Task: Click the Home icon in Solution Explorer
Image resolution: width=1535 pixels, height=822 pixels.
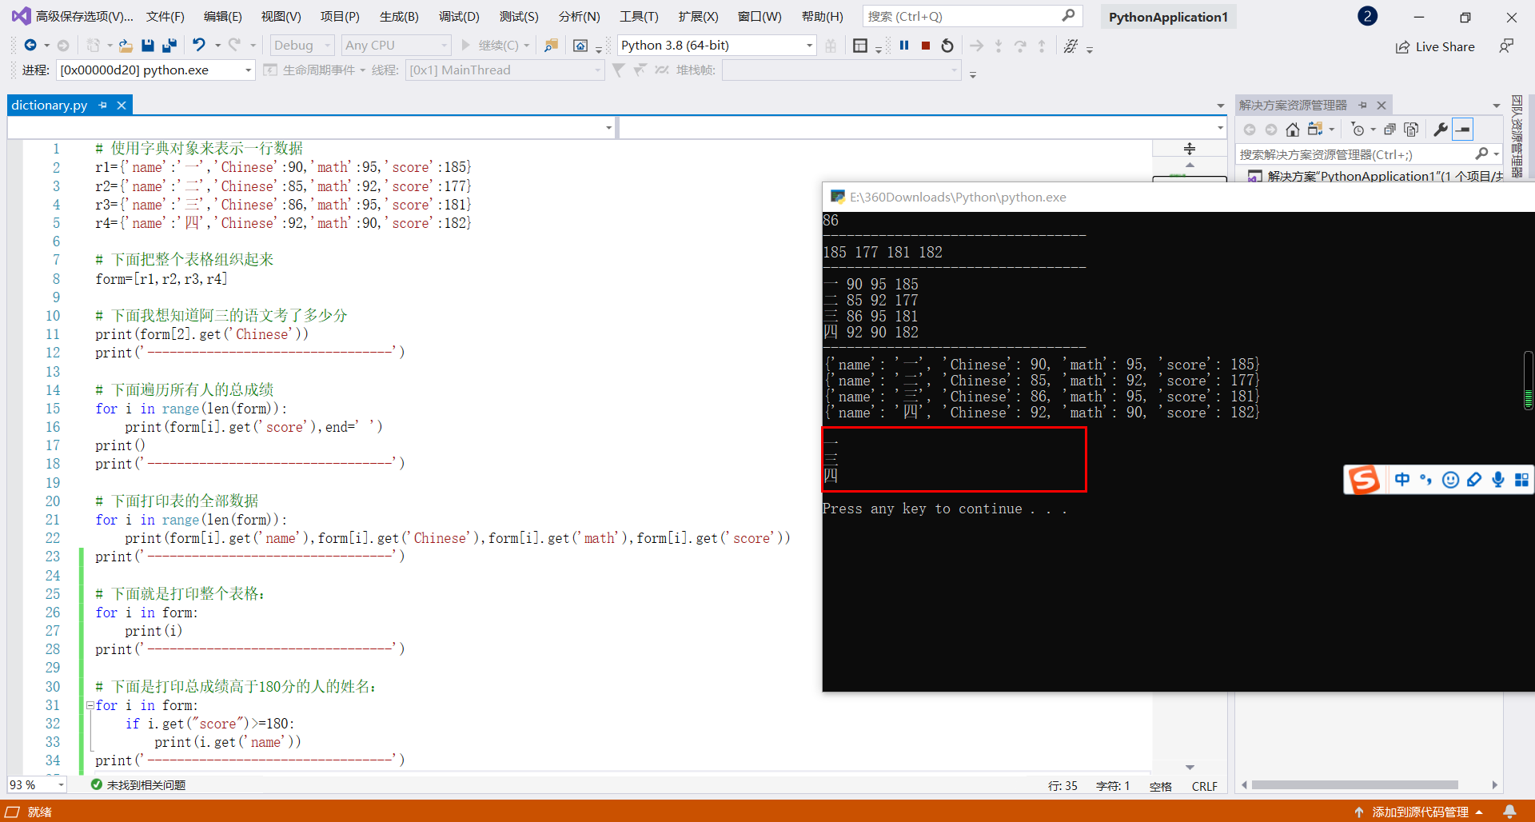Action: (1293, 130)
